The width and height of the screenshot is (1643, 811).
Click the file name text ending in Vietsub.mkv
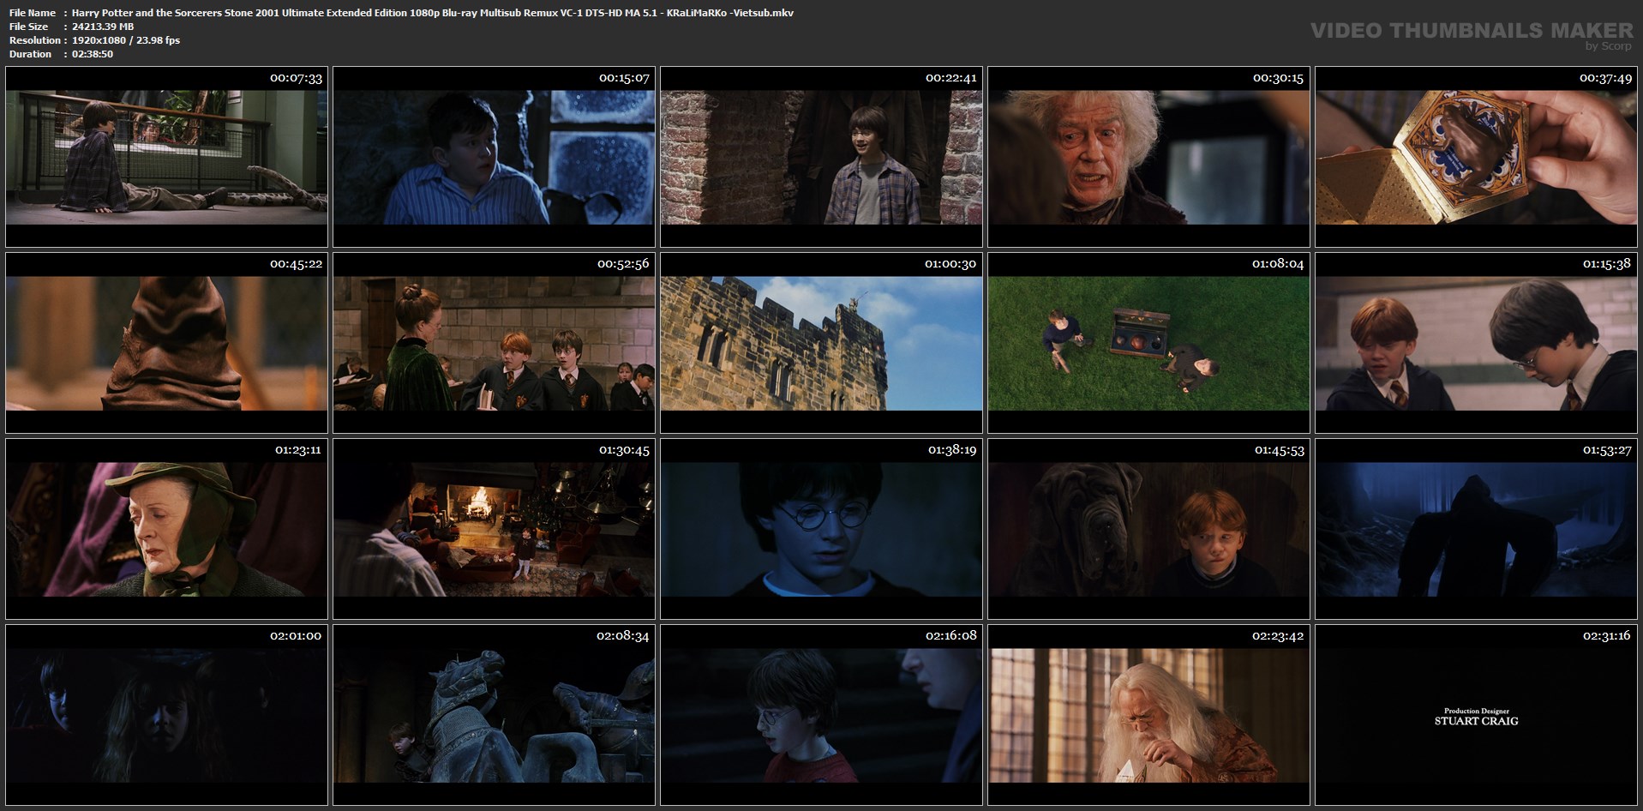click(433, 13)
